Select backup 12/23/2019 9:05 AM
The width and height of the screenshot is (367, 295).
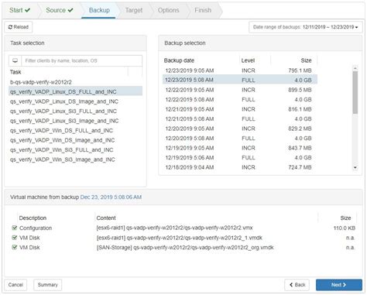[240, 70]
